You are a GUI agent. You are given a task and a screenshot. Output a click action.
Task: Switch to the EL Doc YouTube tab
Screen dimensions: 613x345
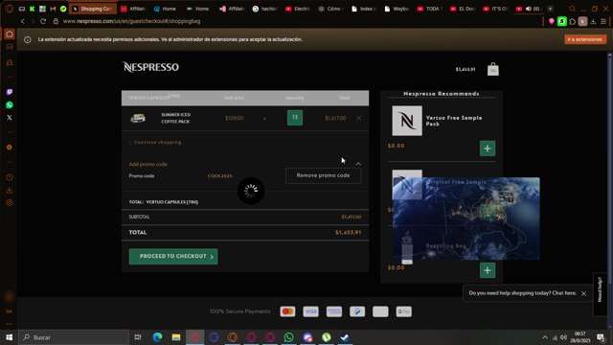click(x=462, y=9)
